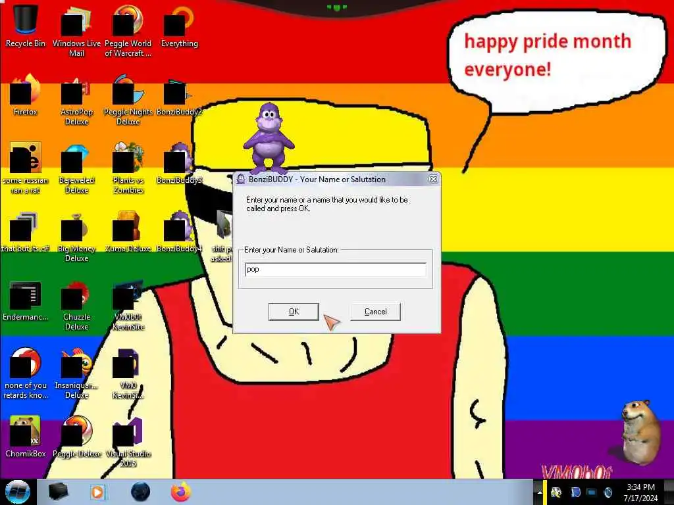Select the VM0b0t KevinSite icon
The width and height of the screenshot is (674, 505).
[x=128, y=305]
